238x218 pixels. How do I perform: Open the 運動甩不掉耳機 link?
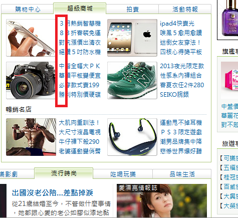click(181, 123)
